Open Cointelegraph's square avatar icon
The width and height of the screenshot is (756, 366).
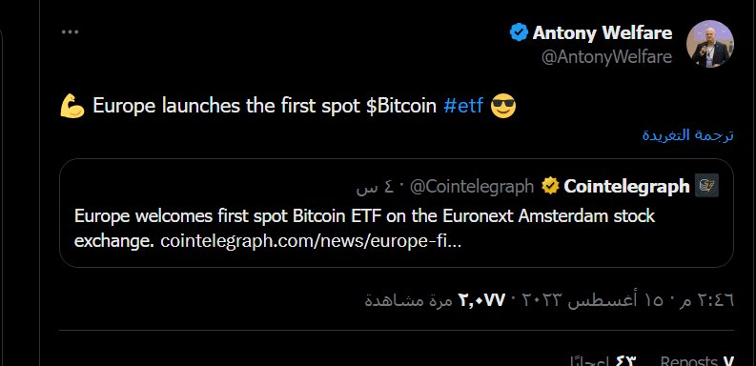706,186
